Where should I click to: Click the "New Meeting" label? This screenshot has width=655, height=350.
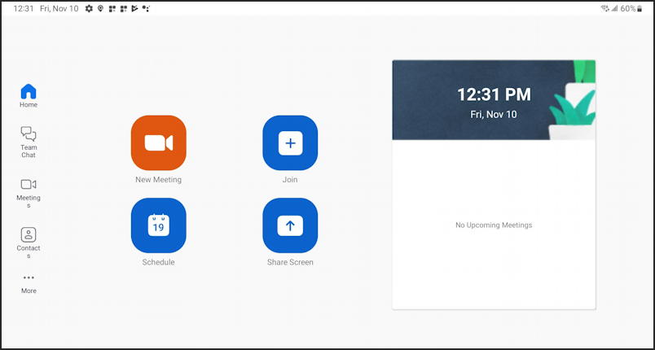click(158, 180)
